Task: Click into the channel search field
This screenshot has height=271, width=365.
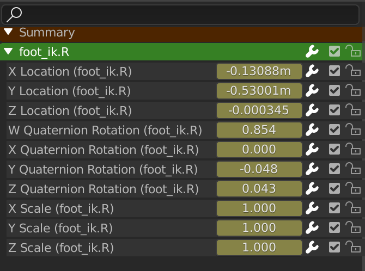Action: 185,14
